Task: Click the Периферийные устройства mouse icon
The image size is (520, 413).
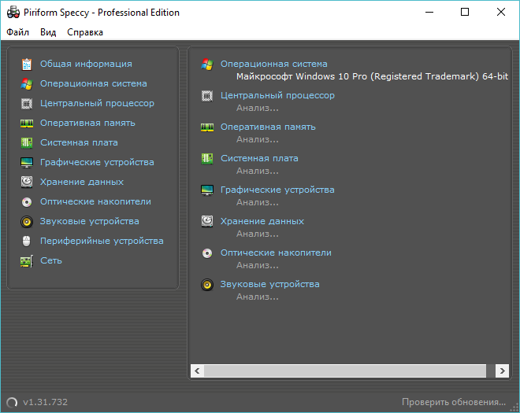Action: pyautogui.click(x=27, y=241)
